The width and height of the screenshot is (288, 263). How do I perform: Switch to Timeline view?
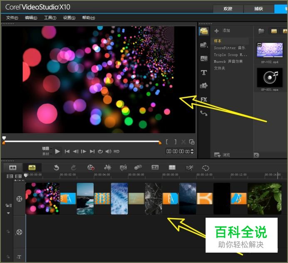coord(32,167)
